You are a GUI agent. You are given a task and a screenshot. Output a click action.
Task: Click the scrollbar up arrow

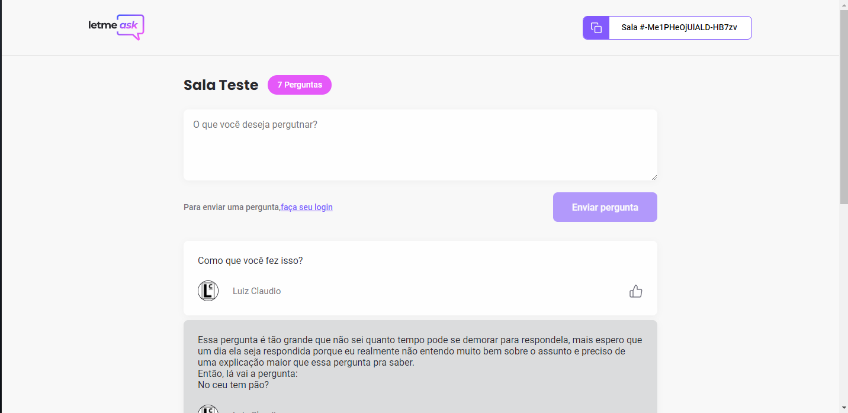point(844,5)
